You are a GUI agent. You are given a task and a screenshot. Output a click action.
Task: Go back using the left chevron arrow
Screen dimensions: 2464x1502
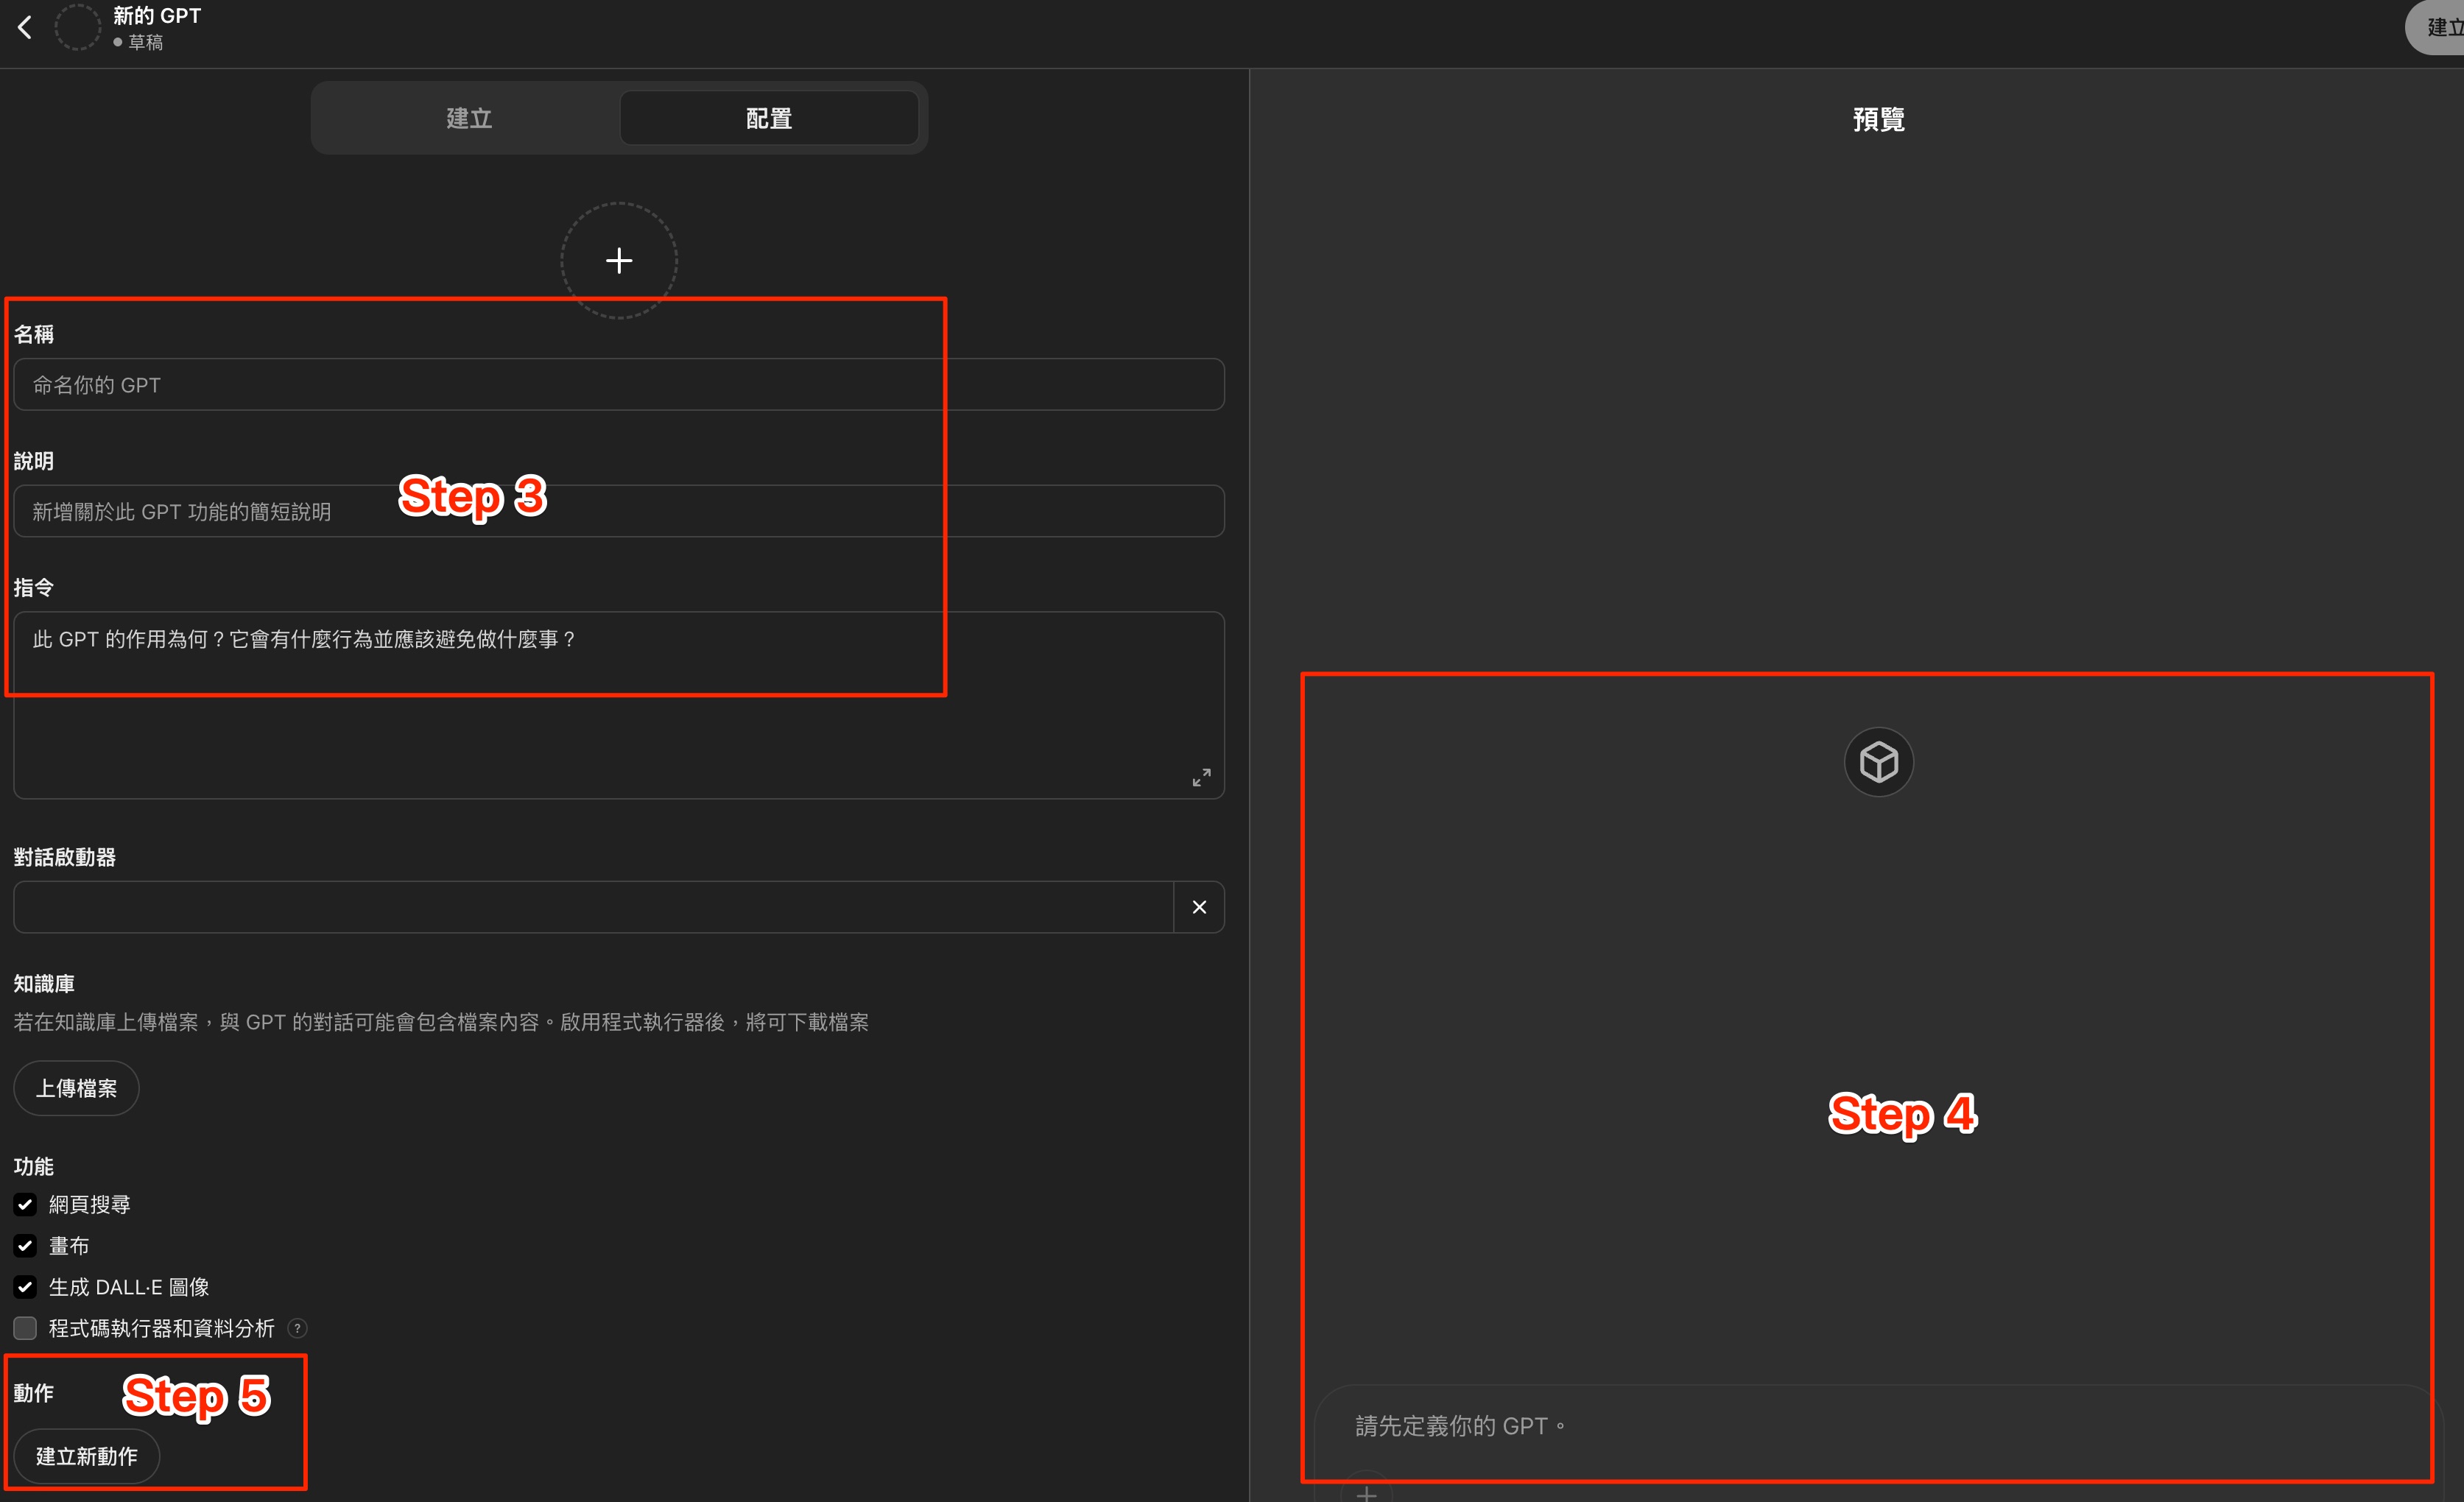click(x=25, y=27)
